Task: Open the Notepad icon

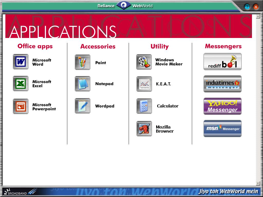Action: pos(82,84)
